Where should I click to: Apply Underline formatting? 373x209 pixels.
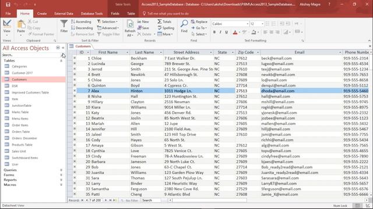pyautogui.click(x=226, y=32)
